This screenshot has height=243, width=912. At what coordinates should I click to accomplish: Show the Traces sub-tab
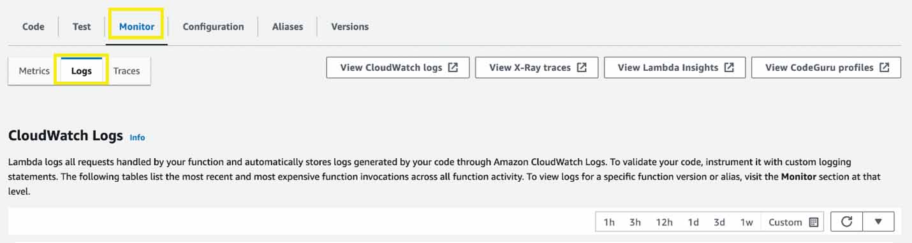[x=126, y=71]
